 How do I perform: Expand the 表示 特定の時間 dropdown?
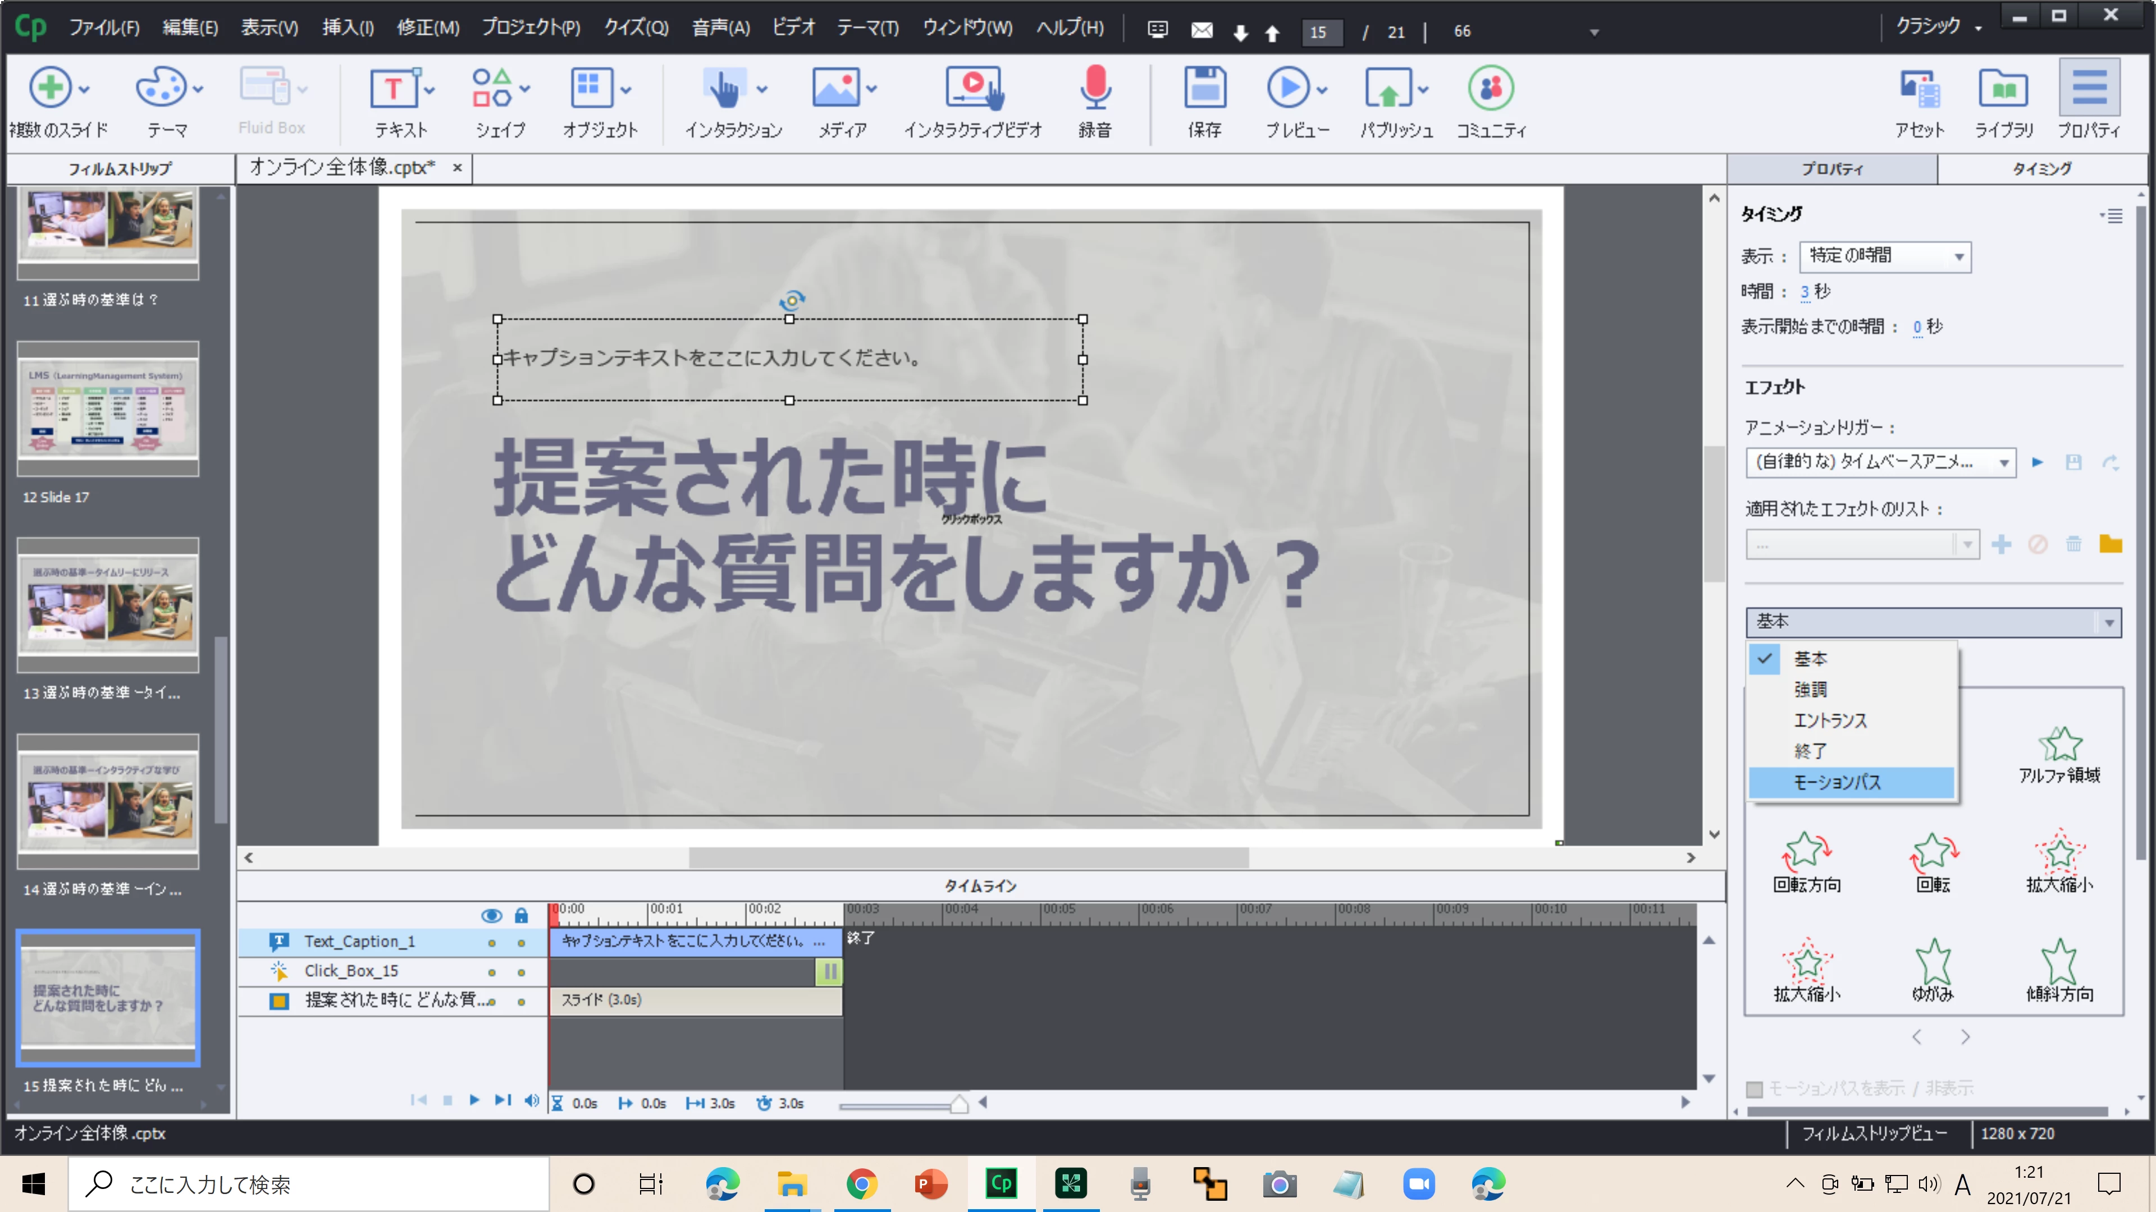click(x=1885, y=256)
